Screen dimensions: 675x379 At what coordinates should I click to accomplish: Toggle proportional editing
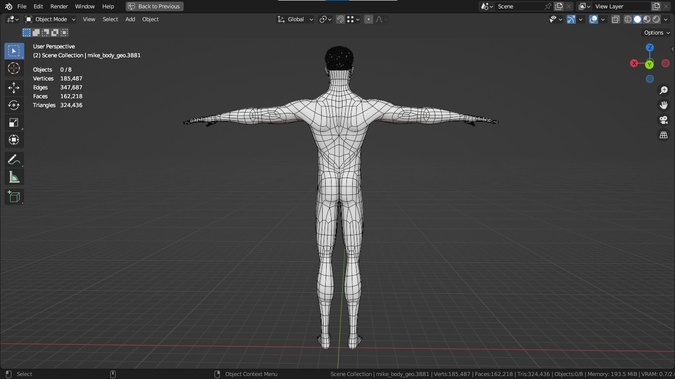tap(369, 19)
